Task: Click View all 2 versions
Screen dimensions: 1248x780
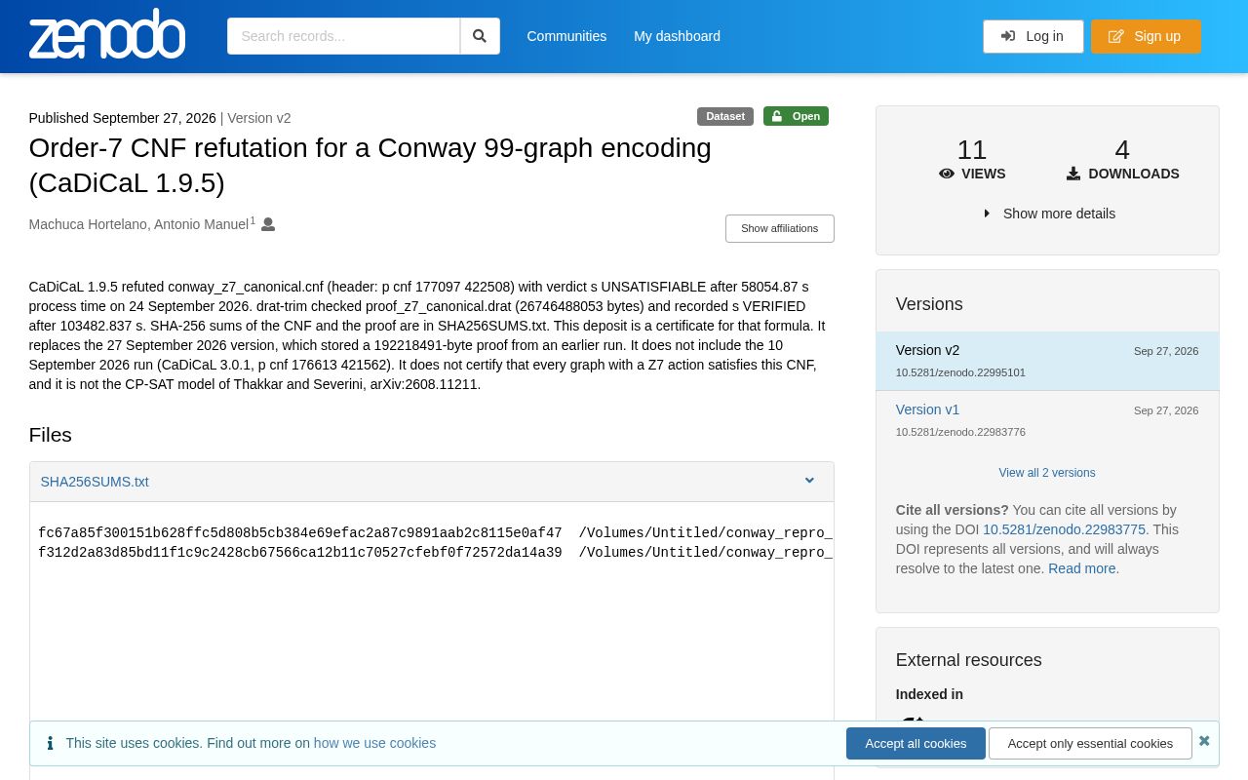Action: pos(1047,473)
